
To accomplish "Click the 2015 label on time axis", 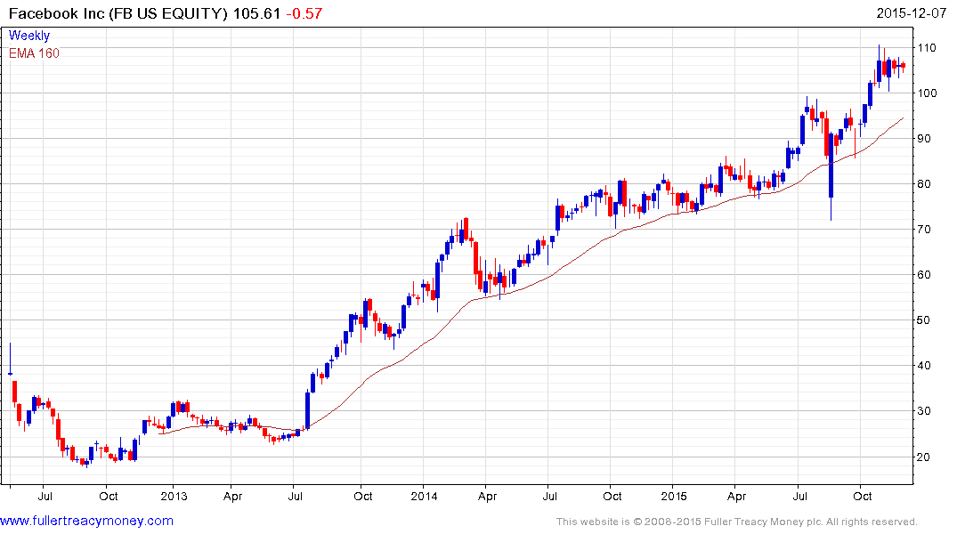I will click(673, 496).
